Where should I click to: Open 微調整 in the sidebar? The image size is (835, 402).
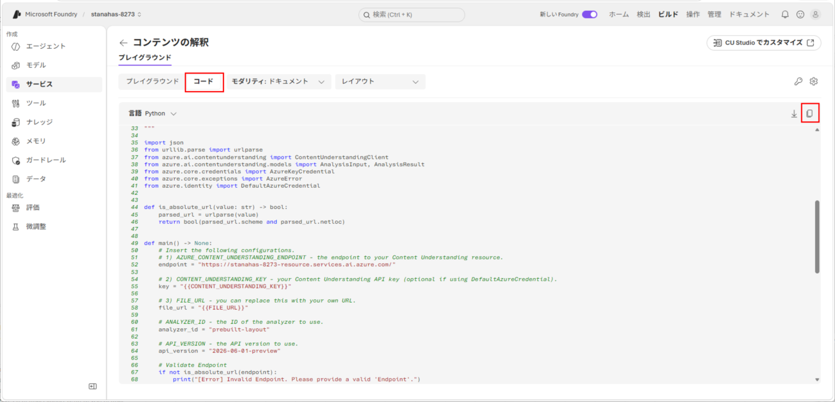tap(54, 226)
